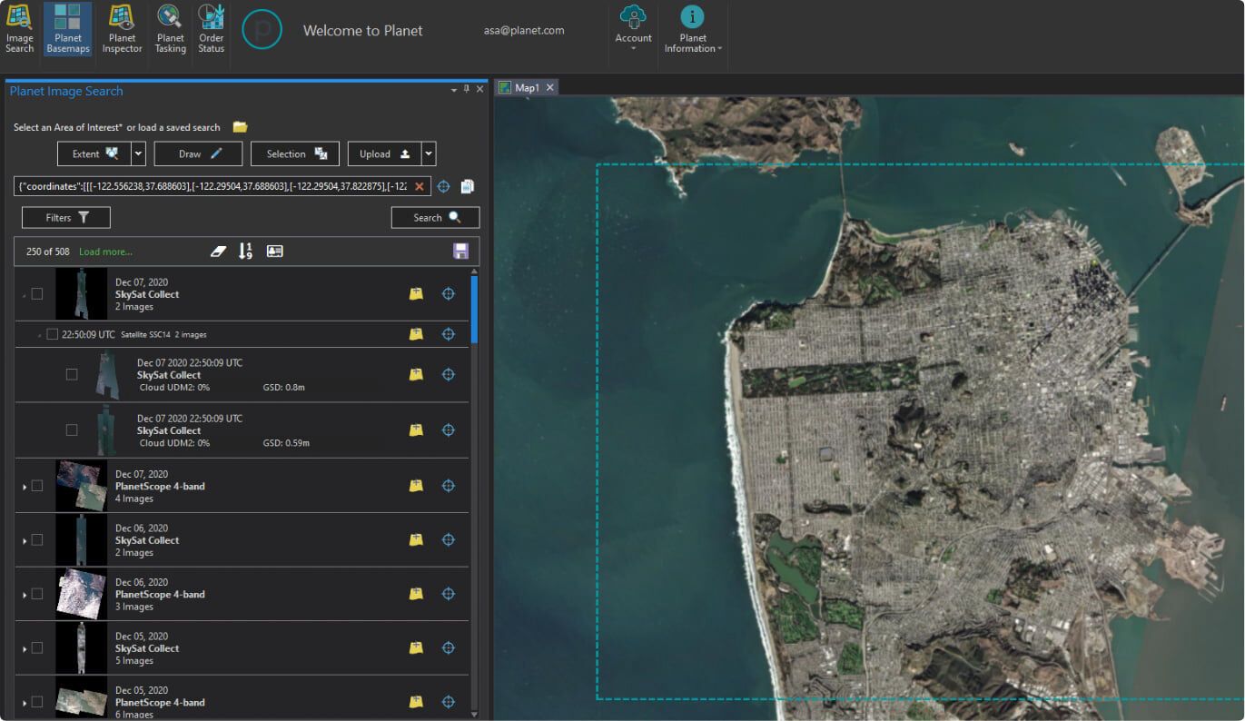The width and height of the screenshot is (1245, 721).
Task: Select the Map1 tab
Action: coord(527,87)
